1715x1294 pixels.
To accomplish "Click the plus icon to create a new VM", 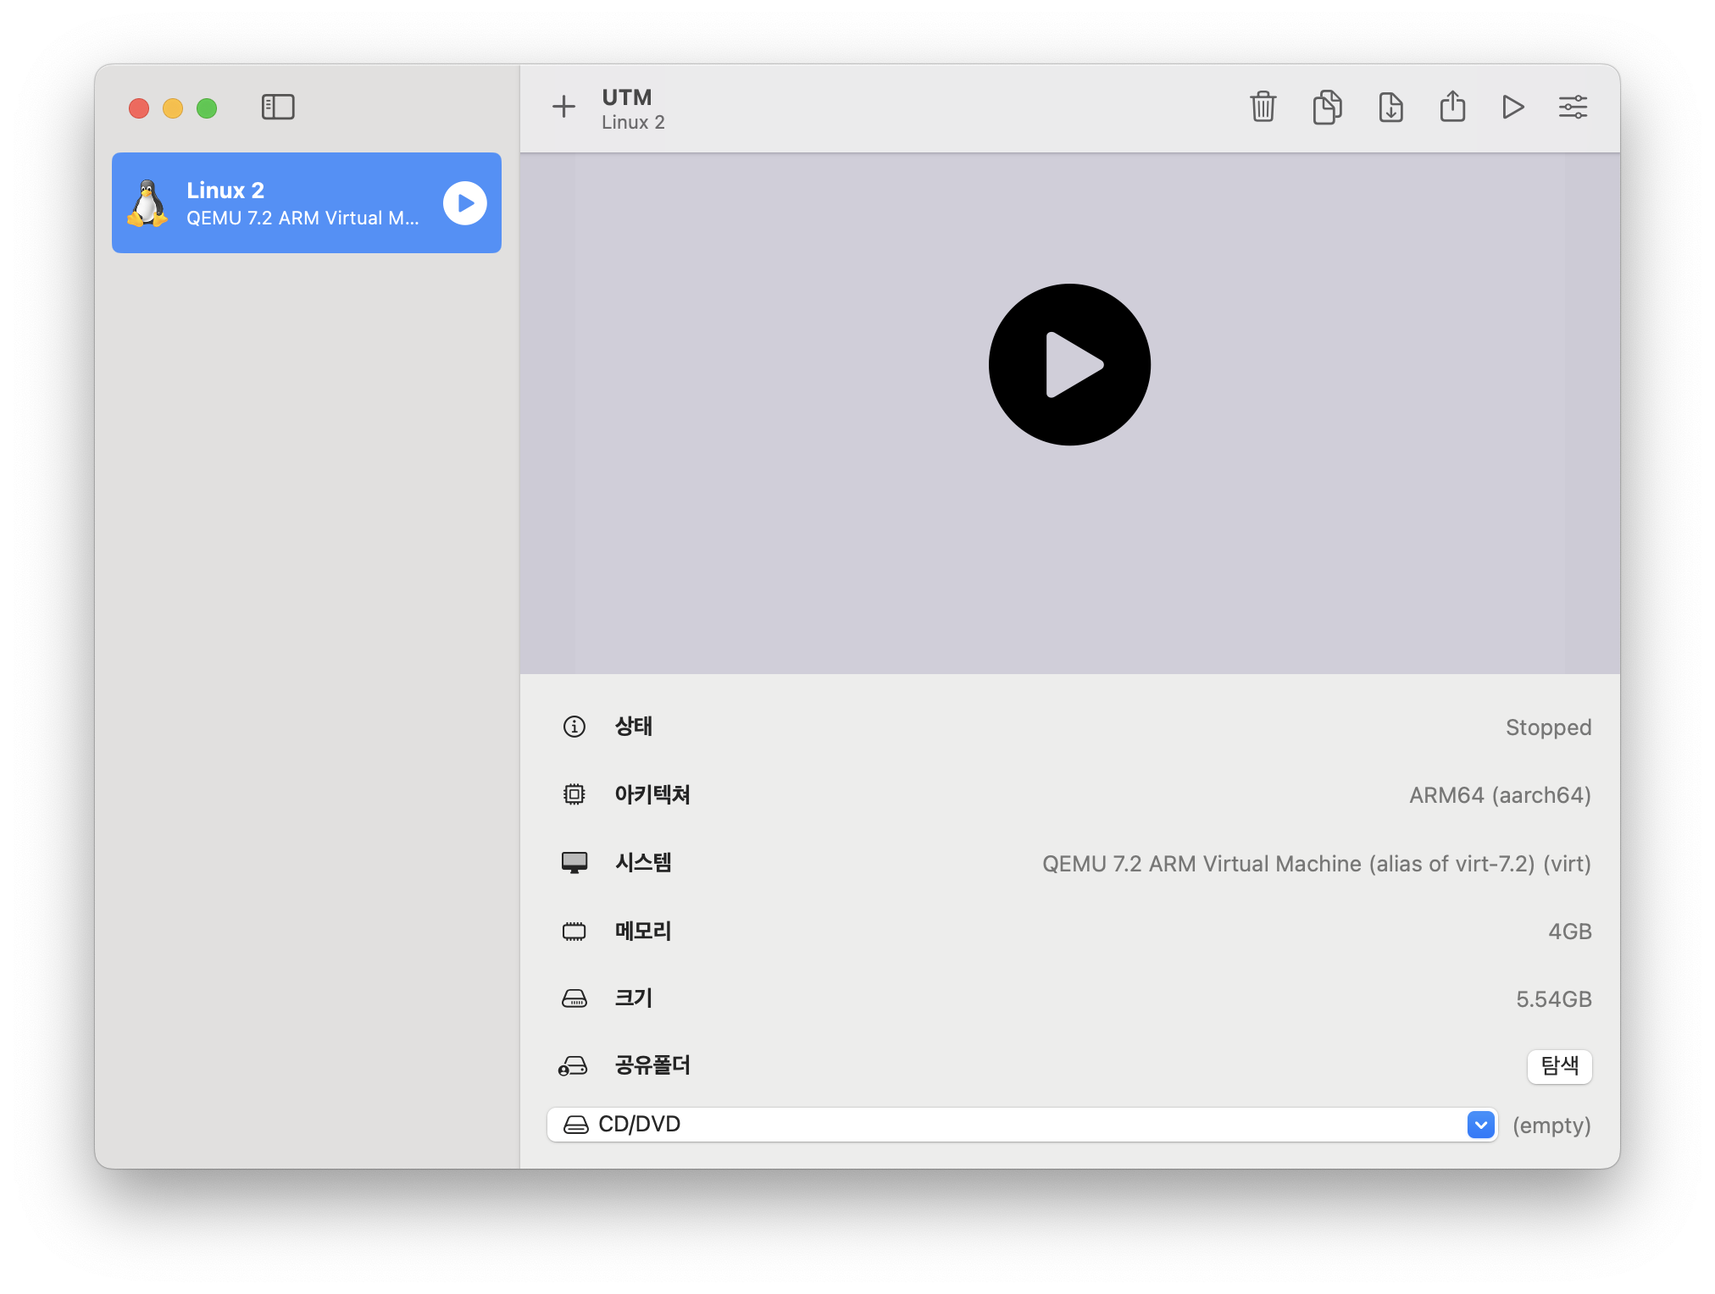I will click(x=563, y=107).
